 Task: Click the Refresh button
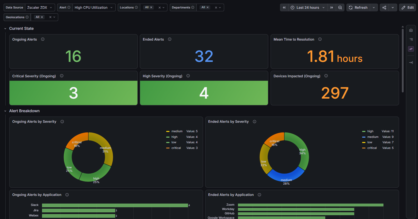coord(358,7)
